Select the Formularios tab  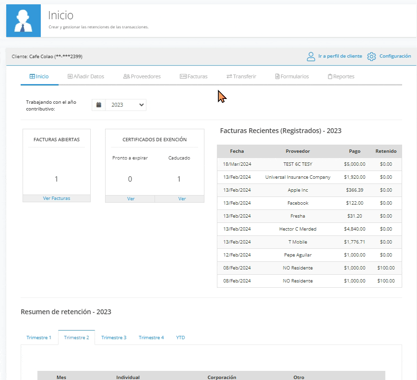click(292, 76)
